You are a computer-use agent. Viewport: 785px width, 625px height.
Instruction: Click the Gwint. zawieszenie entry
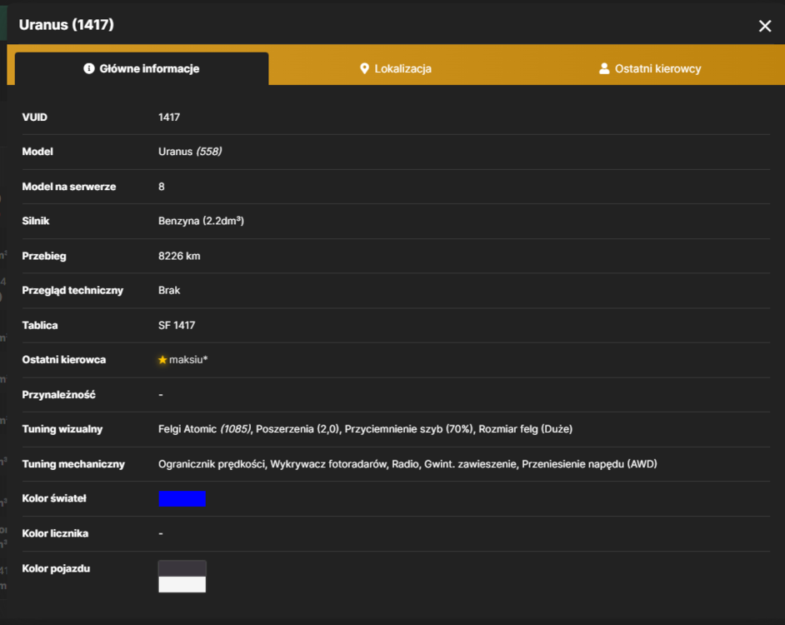pyautogui.click(x=470, y=464)
